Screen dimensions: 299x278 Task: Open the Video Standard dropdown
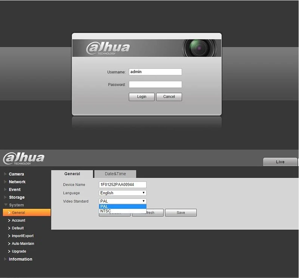click(123, 201)
